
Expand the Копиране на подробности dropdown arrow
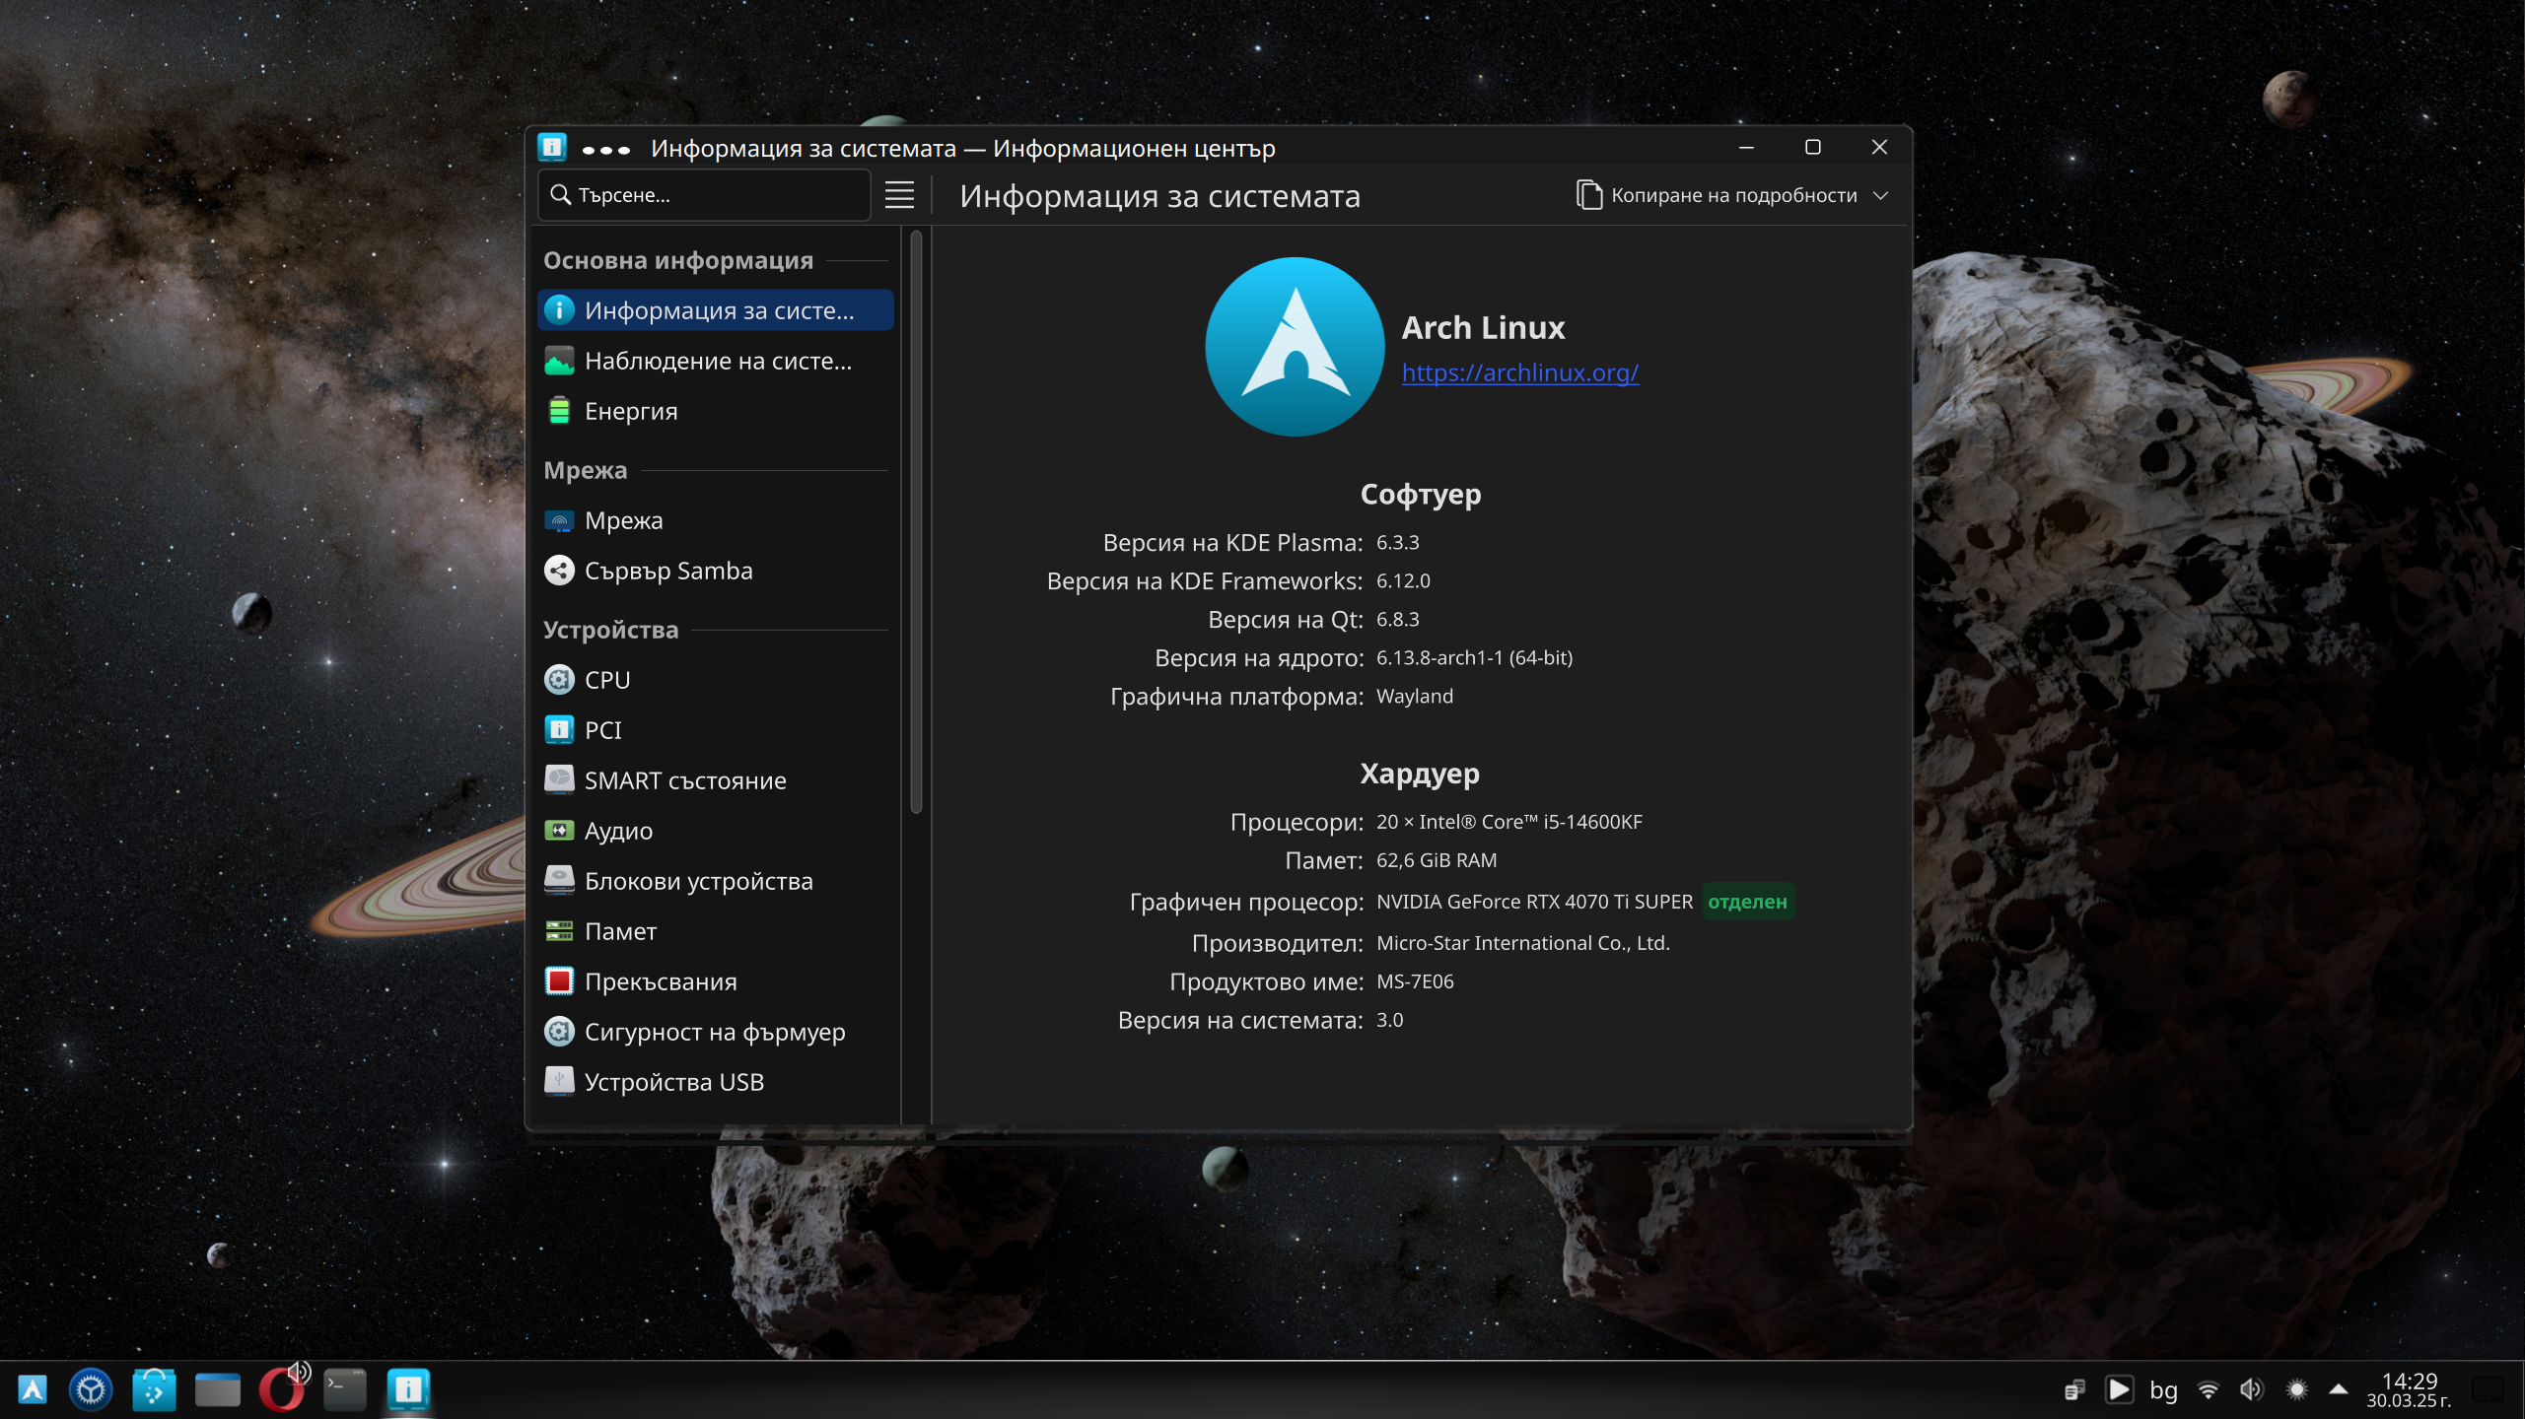[x=1880, y=195]
